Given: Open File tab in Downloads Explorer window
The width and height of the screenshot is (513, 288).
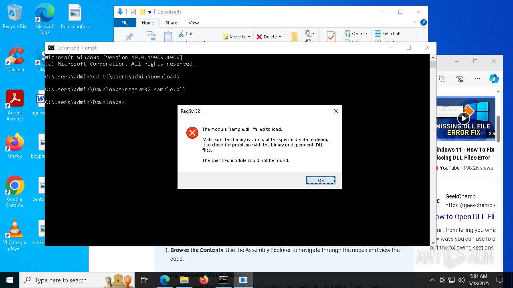Looking at the screenshot, I should tap(125, 23).
